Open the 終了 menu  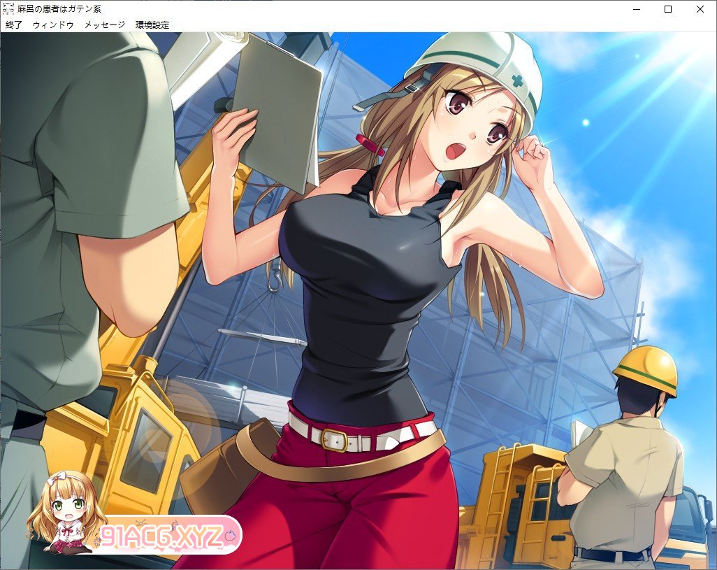pyautogui.click(x=14, y=24)
